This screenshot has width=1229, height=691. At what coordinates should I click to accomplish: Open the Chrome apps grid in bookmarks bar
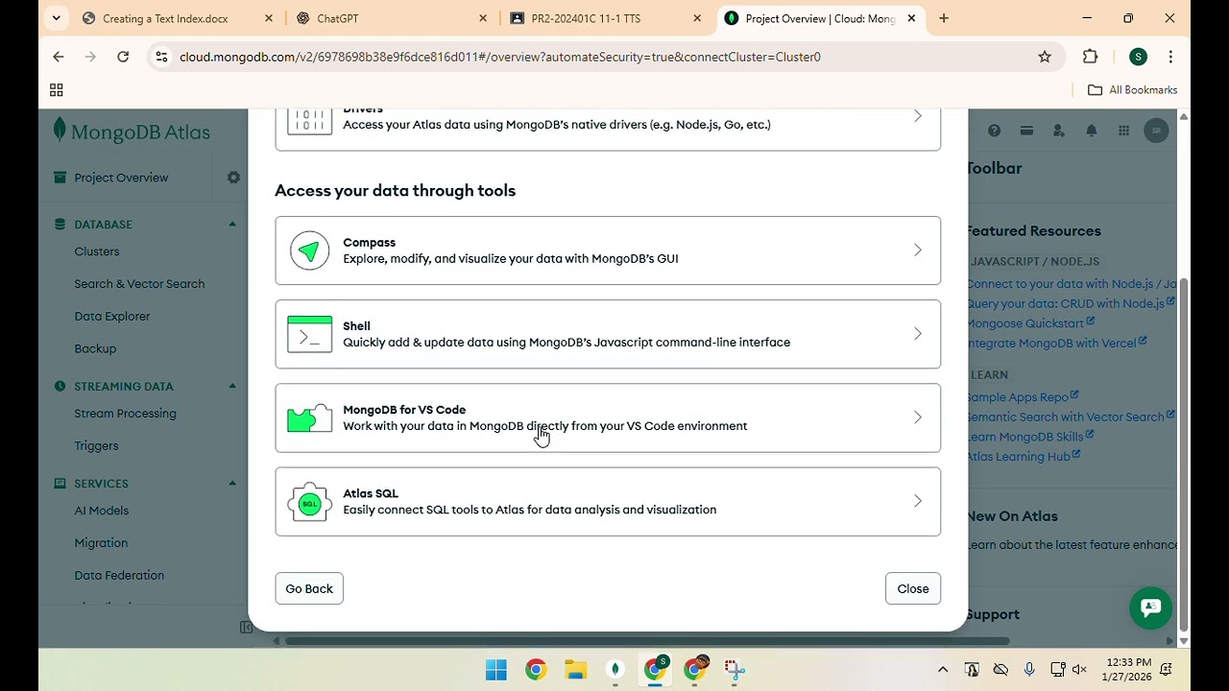tap(56, 90)
